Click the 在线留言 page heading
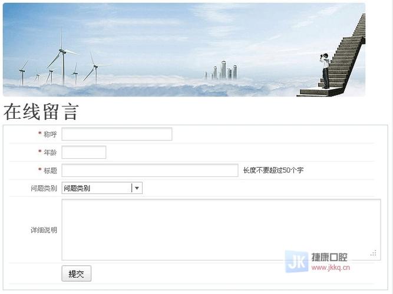 [x=41, y=112]
